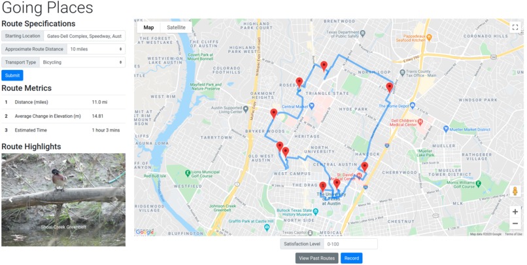Viewport: 527px width, 265px height.
Task: Select the route marker near North Loop
Action: pyautogui.click(x=389, y=88)
